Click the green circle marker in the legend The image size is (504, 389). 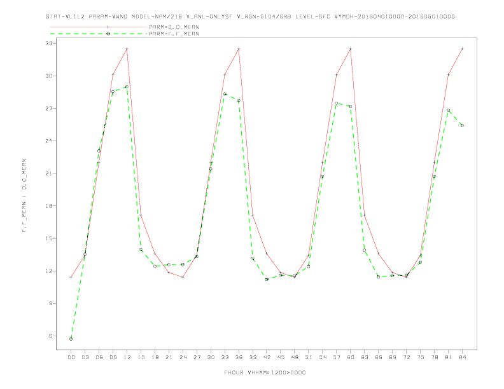[x=108, y=34]
